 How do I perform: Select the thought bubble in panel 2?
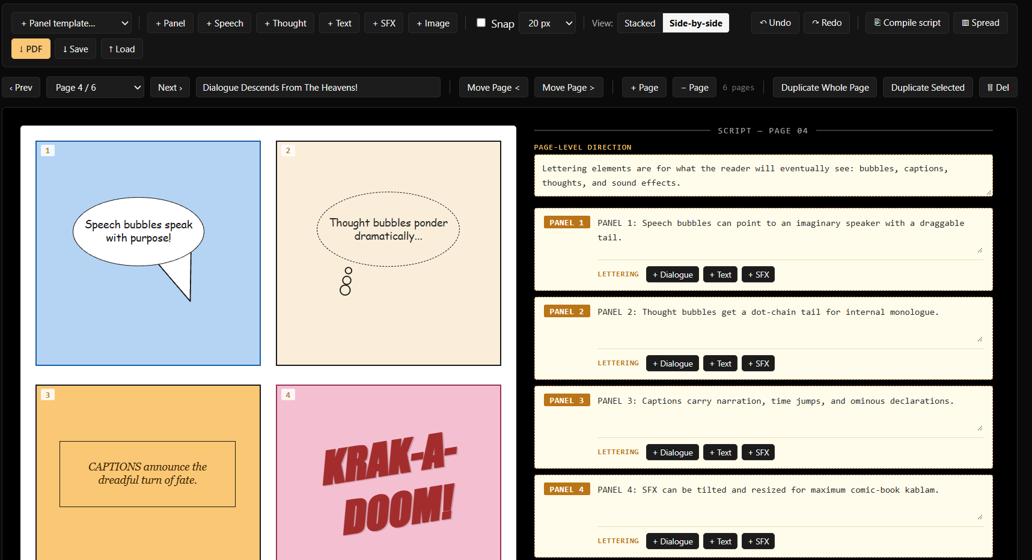tap(388, 229)
